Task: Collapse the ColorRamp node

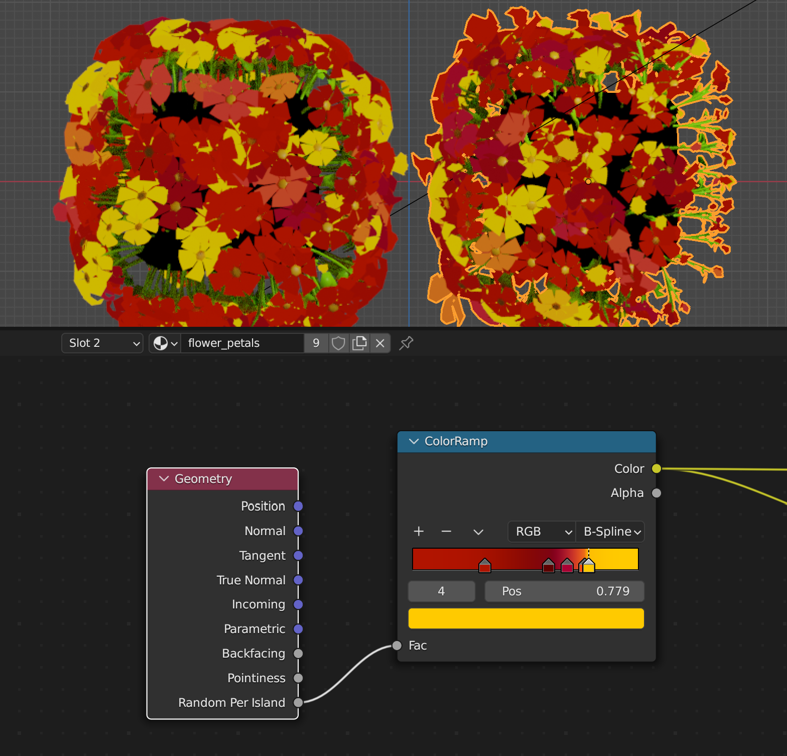Action: click(414, 441)
